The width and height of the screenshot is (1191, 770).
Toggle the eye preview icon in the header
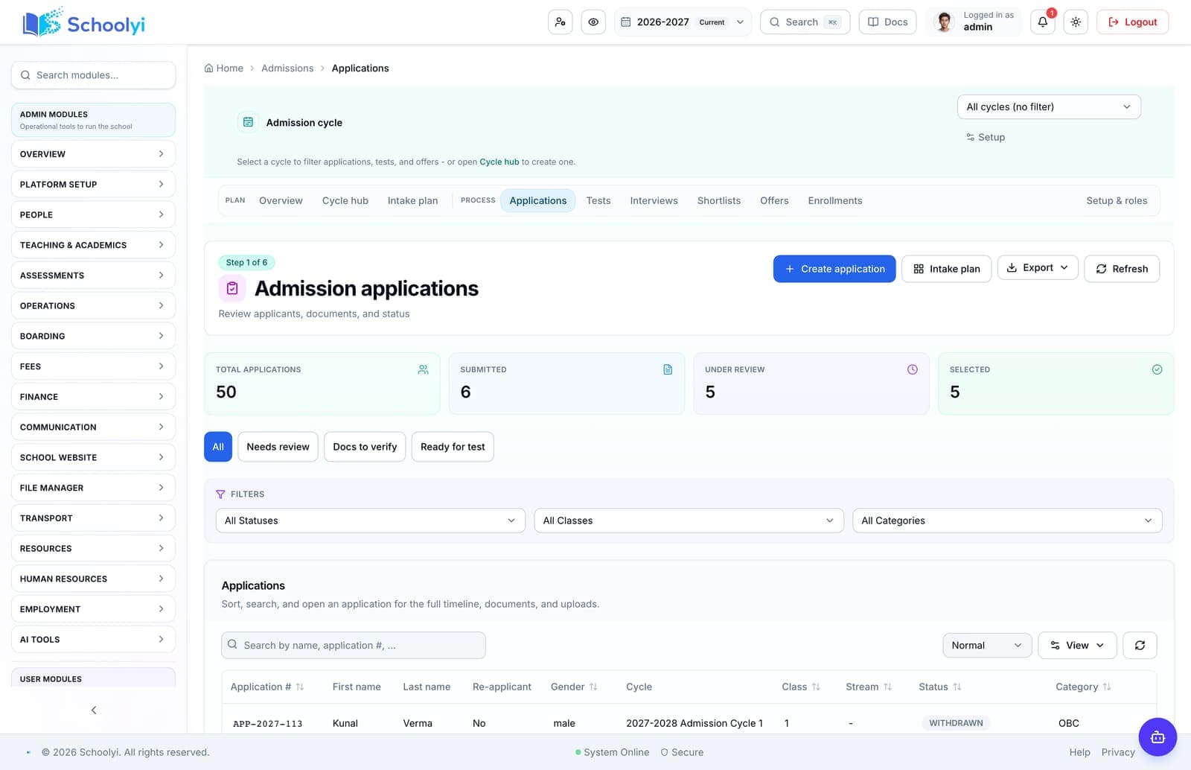point(593,22)
